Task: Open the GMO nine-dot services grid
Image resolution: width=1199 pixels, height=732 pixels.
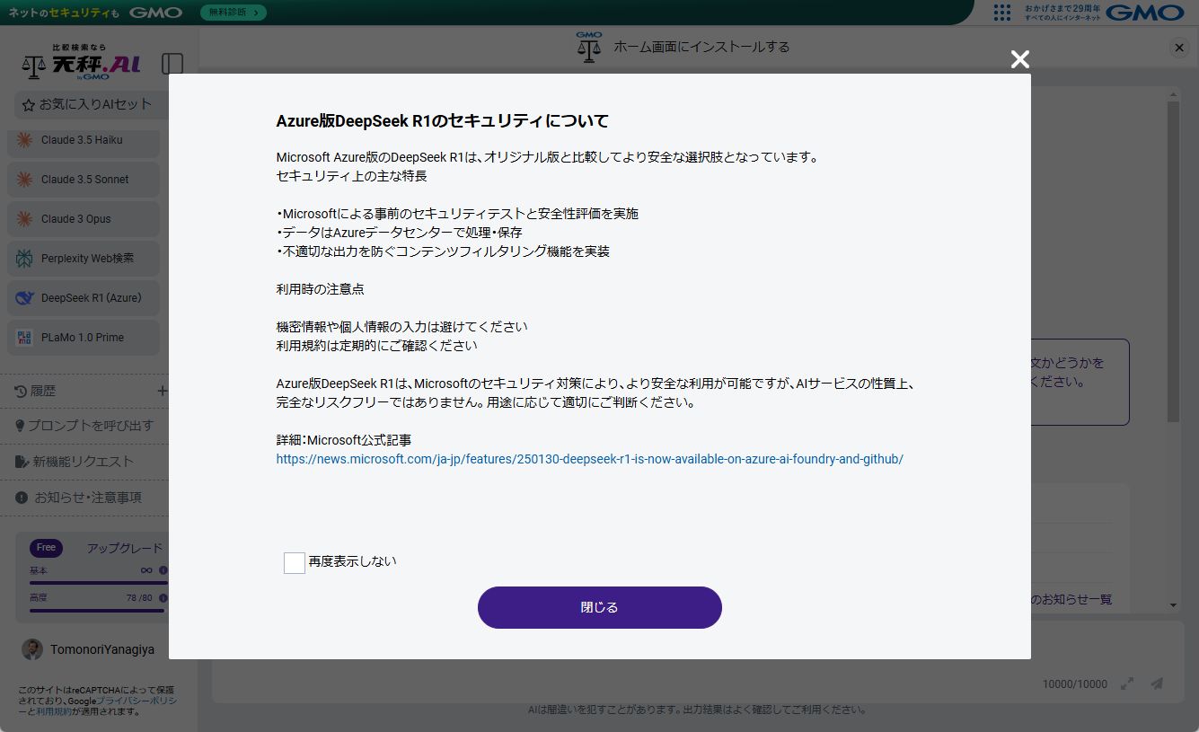Action: [x=1002, y=13]
